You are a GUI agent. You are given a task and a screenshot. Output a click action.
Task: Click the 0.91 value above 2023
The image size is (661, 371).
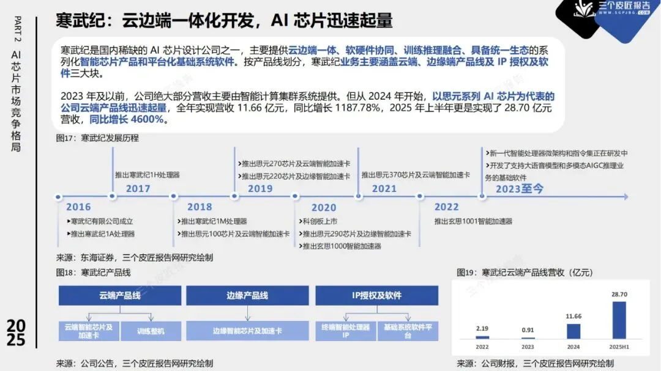528,330
